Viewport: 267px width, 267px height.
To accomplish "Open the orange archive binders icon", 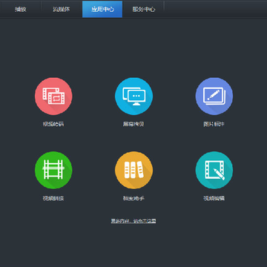I will pos(133,170).
